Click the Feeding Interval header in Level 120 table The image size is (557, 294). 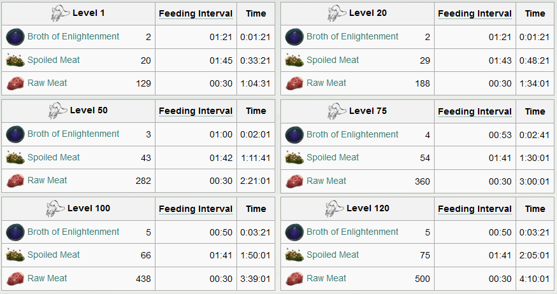[x=475, y=209]
